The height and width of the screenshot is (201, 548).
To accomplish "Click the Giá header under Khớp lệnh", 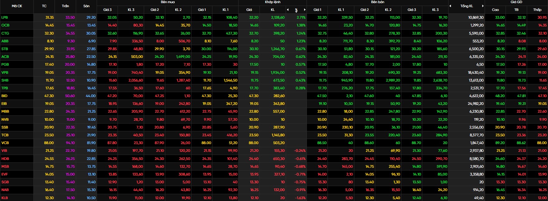I will pos(249,10).
